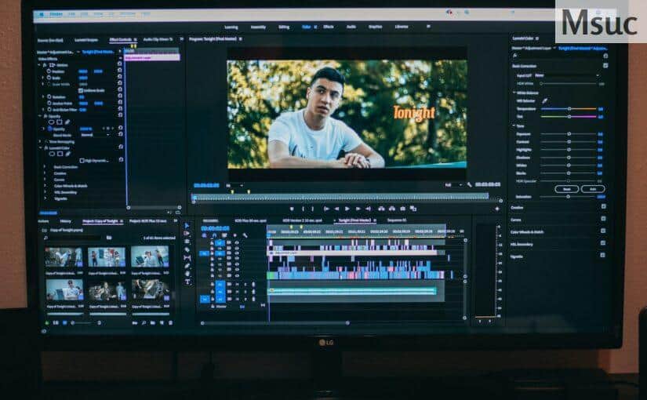Toggle the Opacity stopwatch animation

pos(50,129)
